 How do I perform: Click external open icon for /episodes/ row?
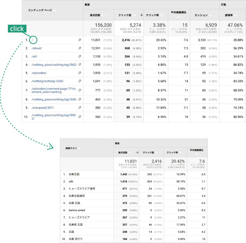(x=80, y=73)
